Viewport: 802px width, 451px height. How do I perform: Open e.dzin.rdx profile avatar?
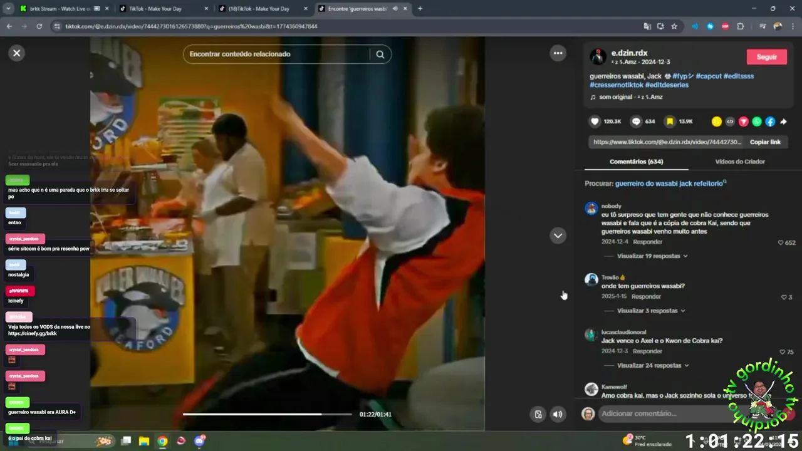click(x=598, y=56)
